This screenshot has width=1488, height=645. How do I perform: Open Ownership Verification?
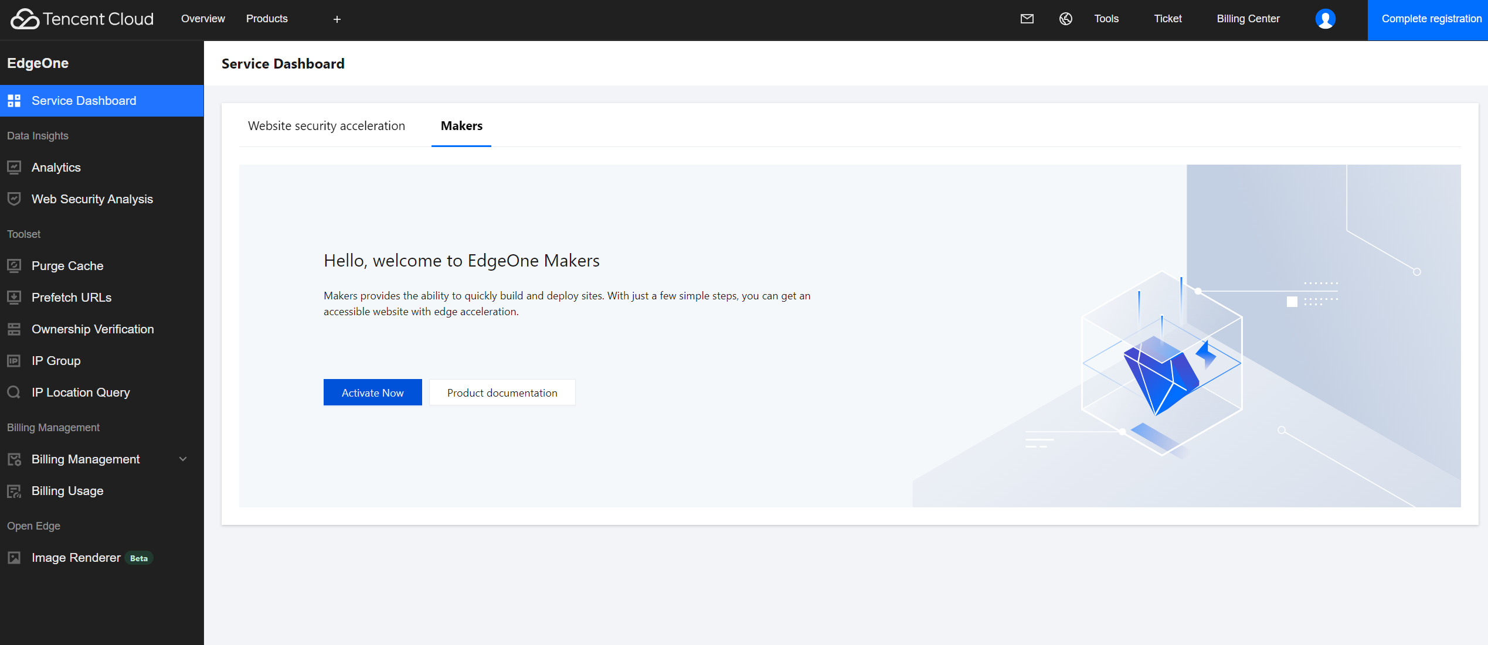click(x=101, y=329)
